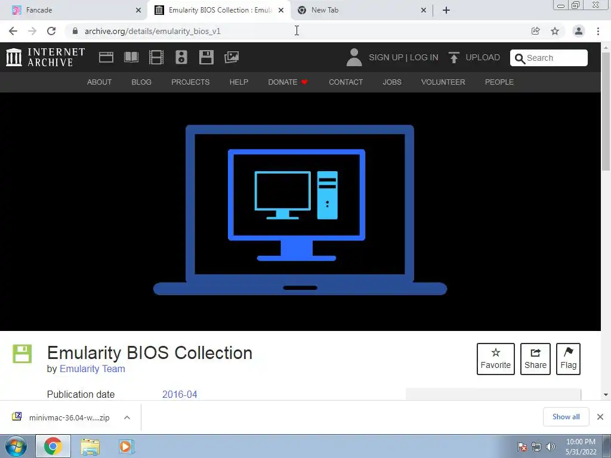Click the Share button
The height and width of the screenshot is (458, 611).
[535, 358]
